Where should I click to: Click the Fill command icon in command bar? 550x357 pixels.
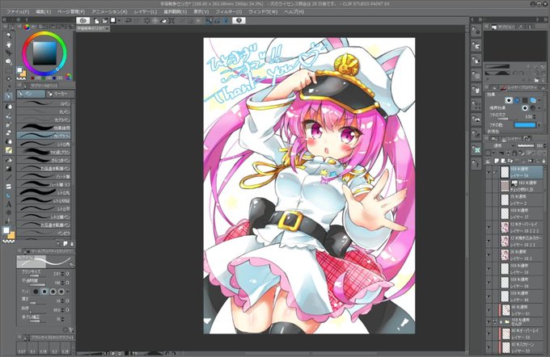[163, 21]
